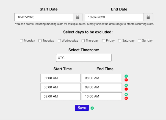Add a slot after the 09:00 AM start row
Image resolution: width=166 pixels, height=120 pixels.
126,94
